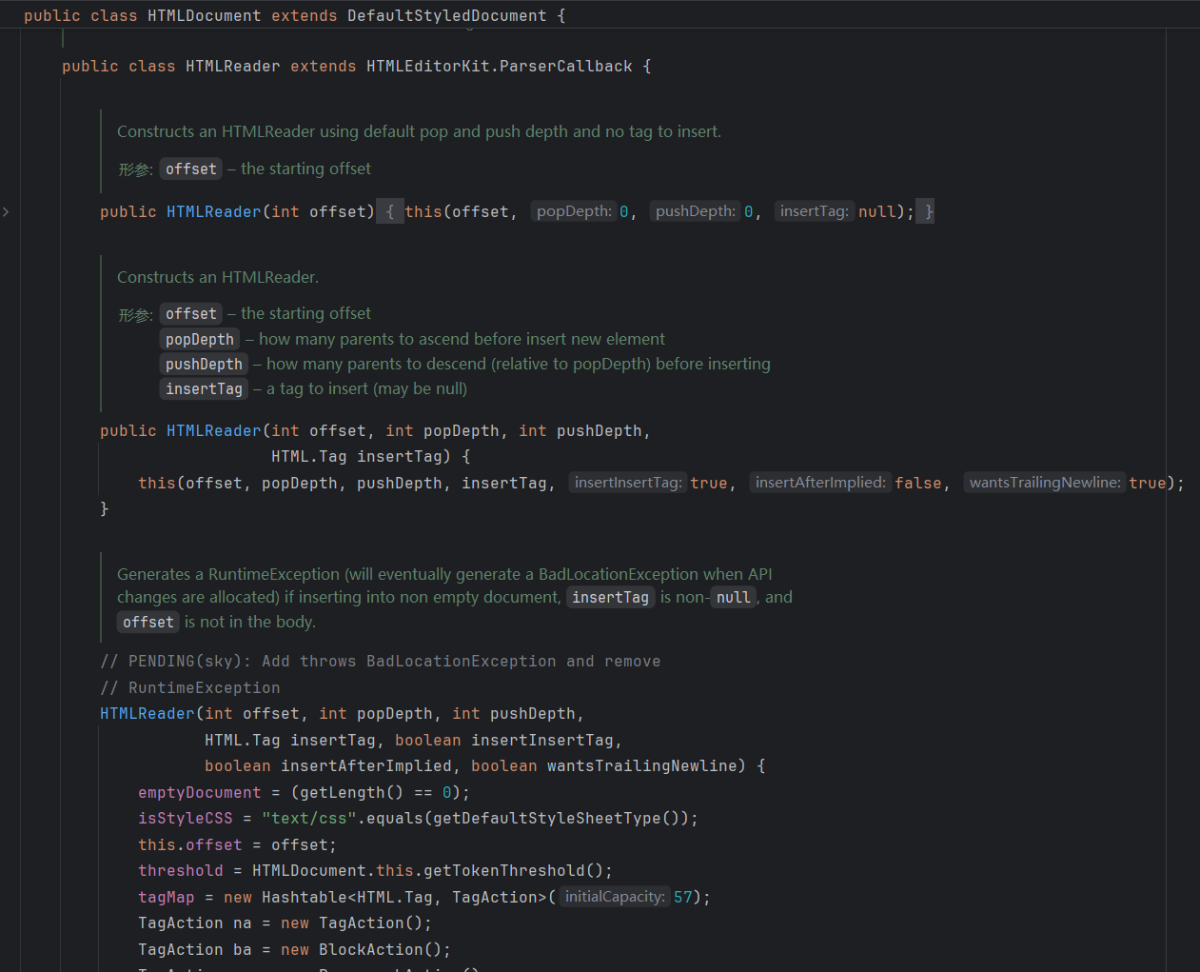Click the Hashtable type name
The width and height of the screenshot is (1200, 972).
pos(305,897)
